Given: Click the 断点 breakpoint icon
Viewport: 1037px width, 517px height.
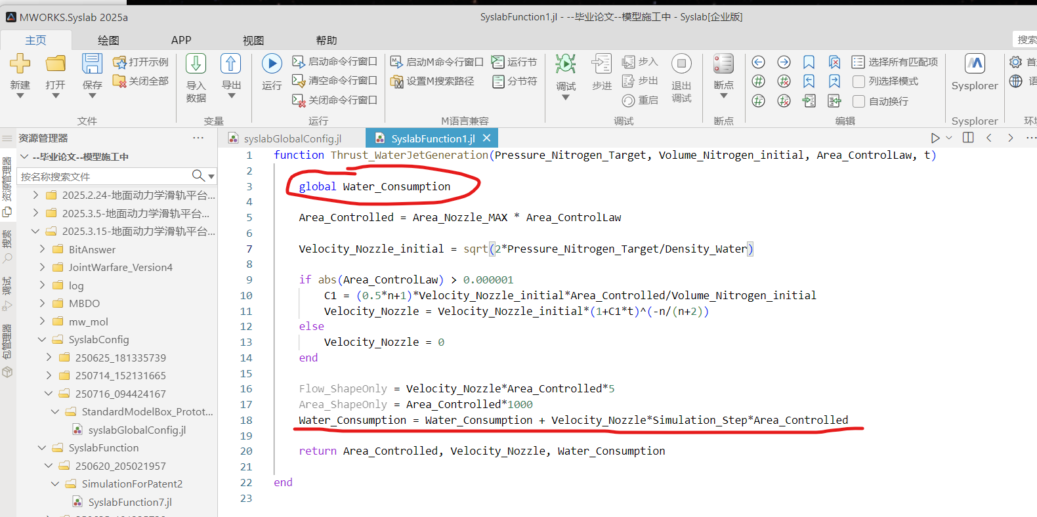Looking at the screenshot, I should (x=723, y=64).
